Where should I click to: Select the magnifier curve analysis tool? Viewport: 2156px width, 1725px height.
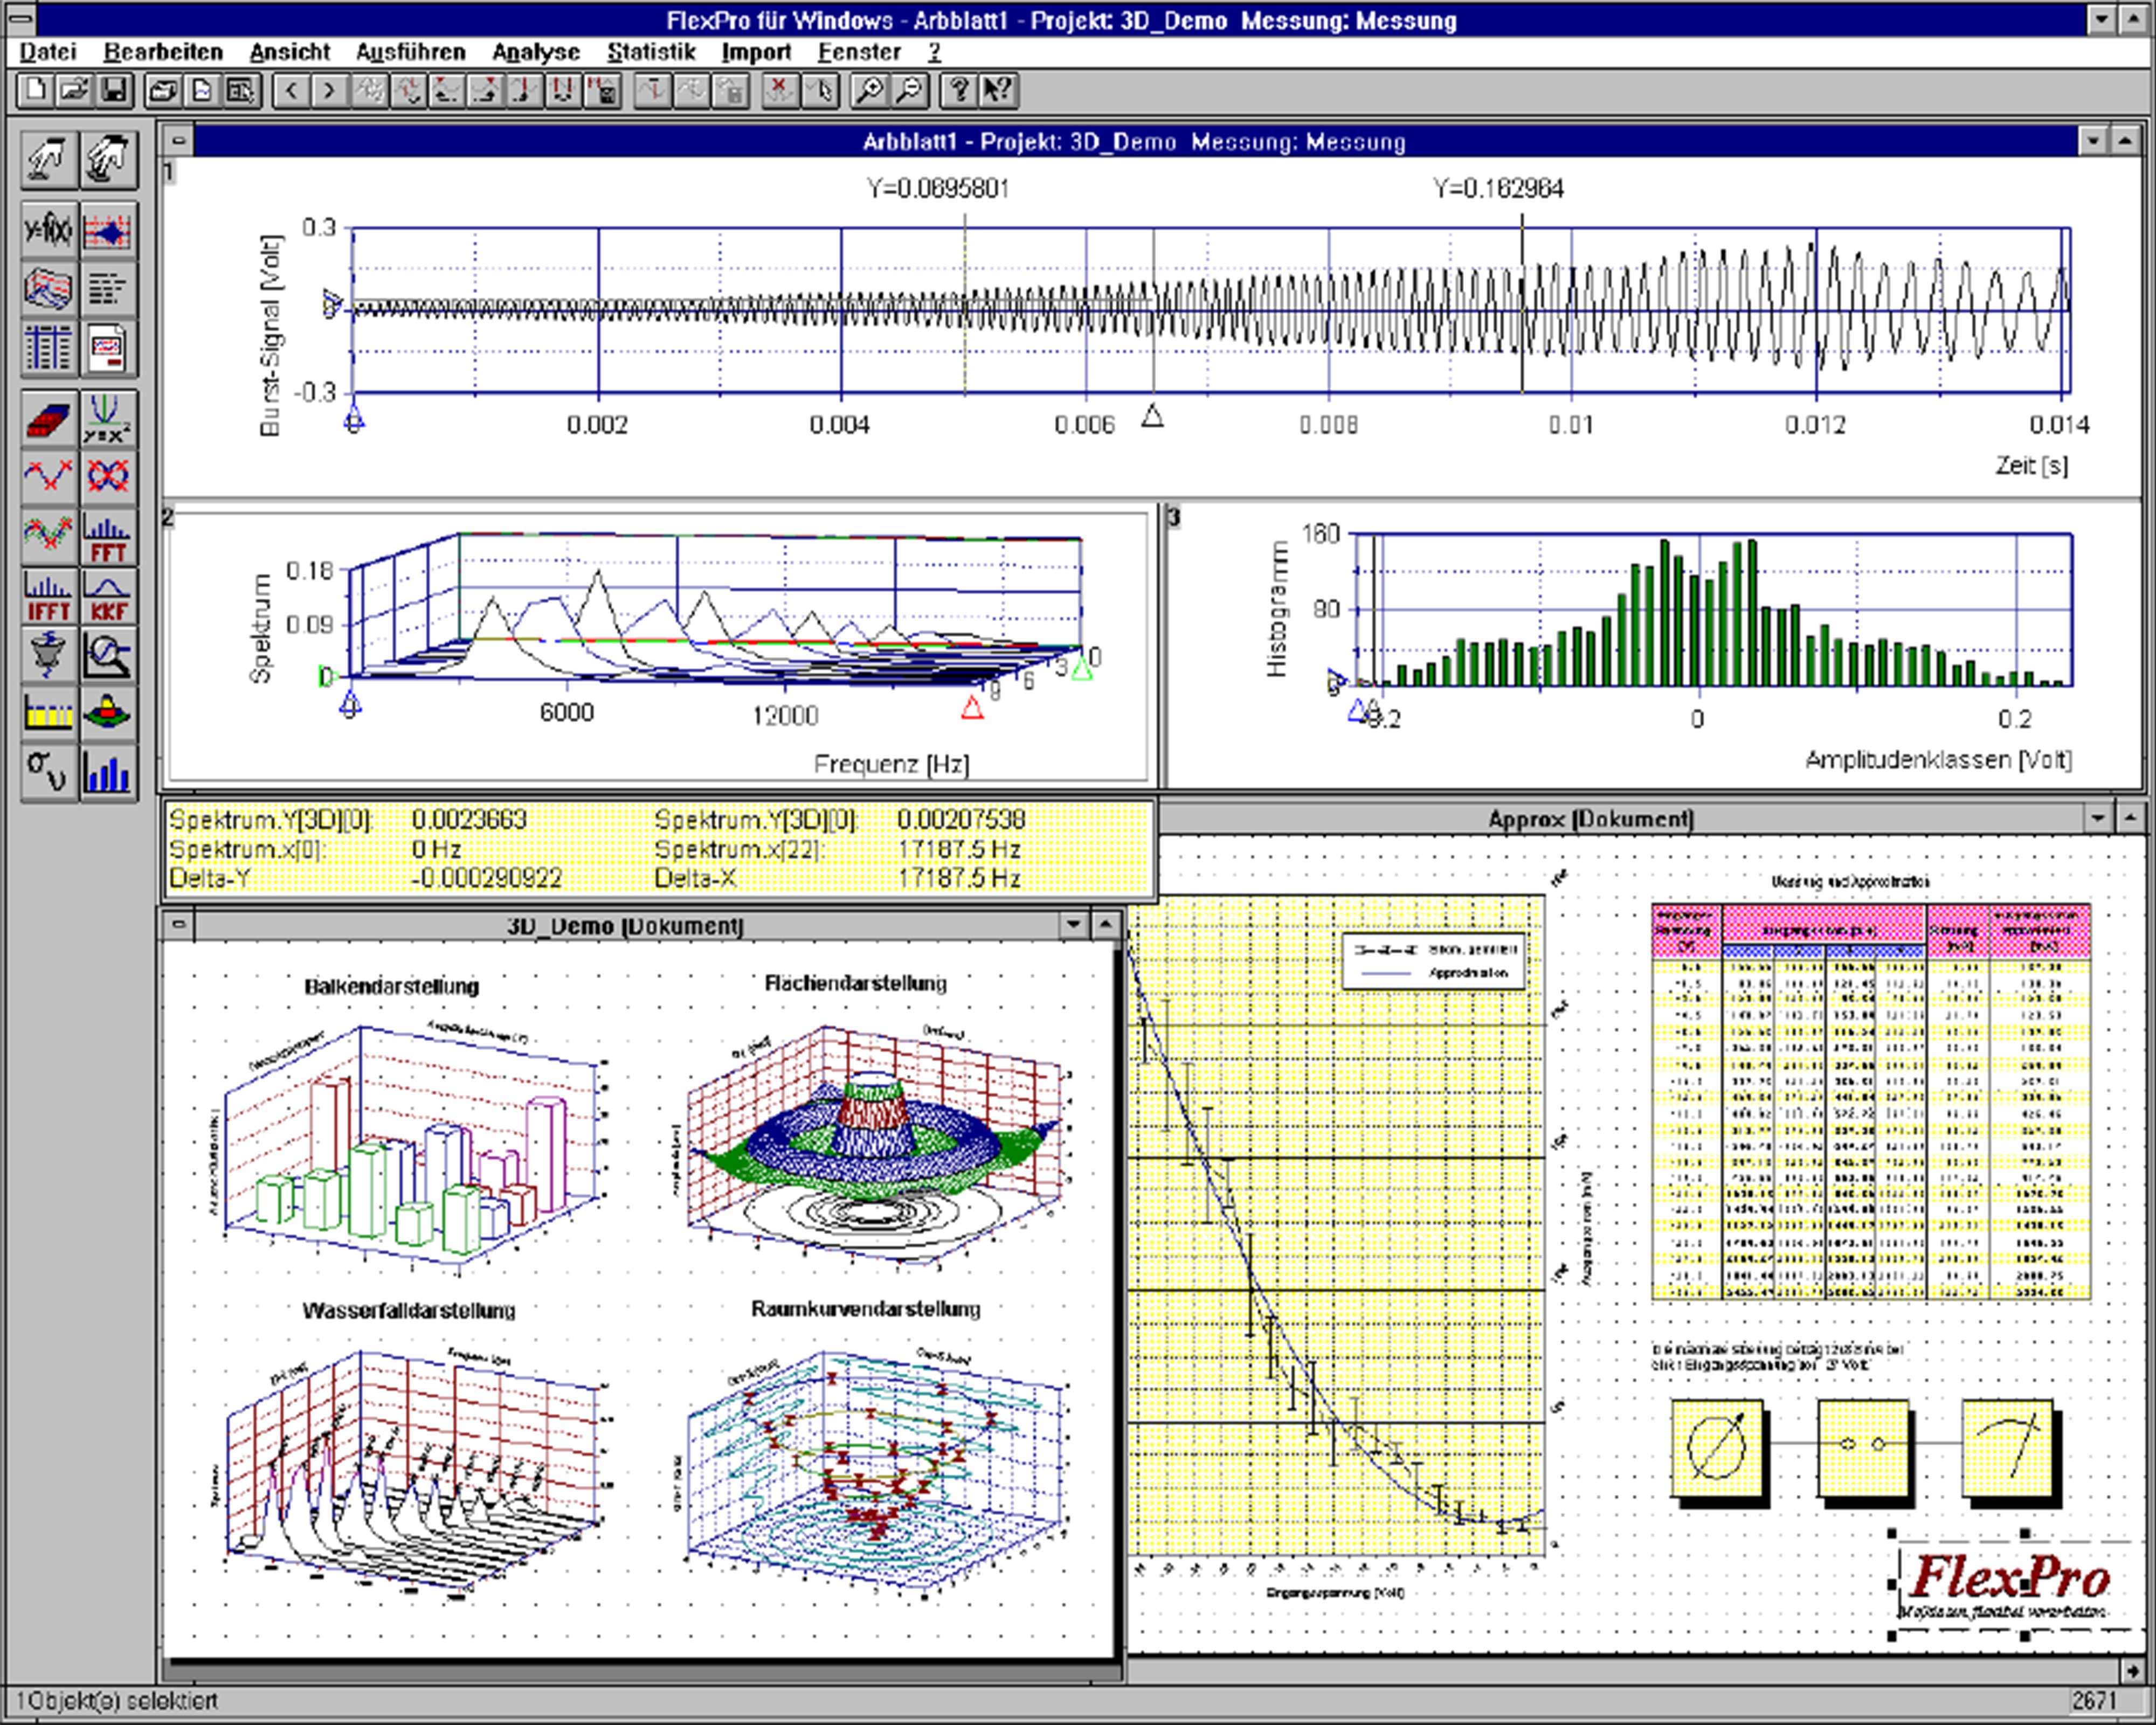[x=108, y=655]
